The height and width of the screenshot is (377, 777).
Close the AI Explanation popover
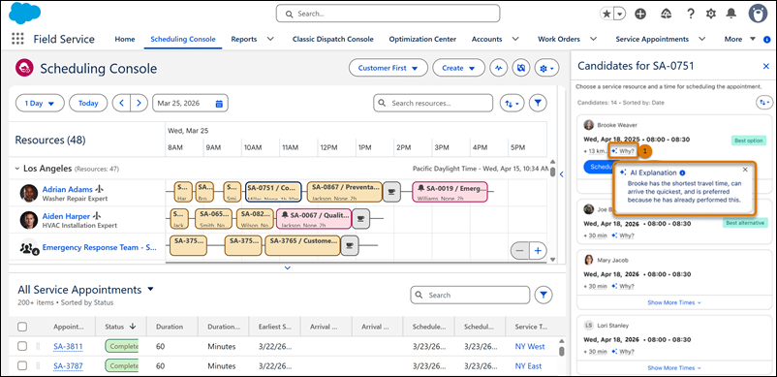point(746,170)
